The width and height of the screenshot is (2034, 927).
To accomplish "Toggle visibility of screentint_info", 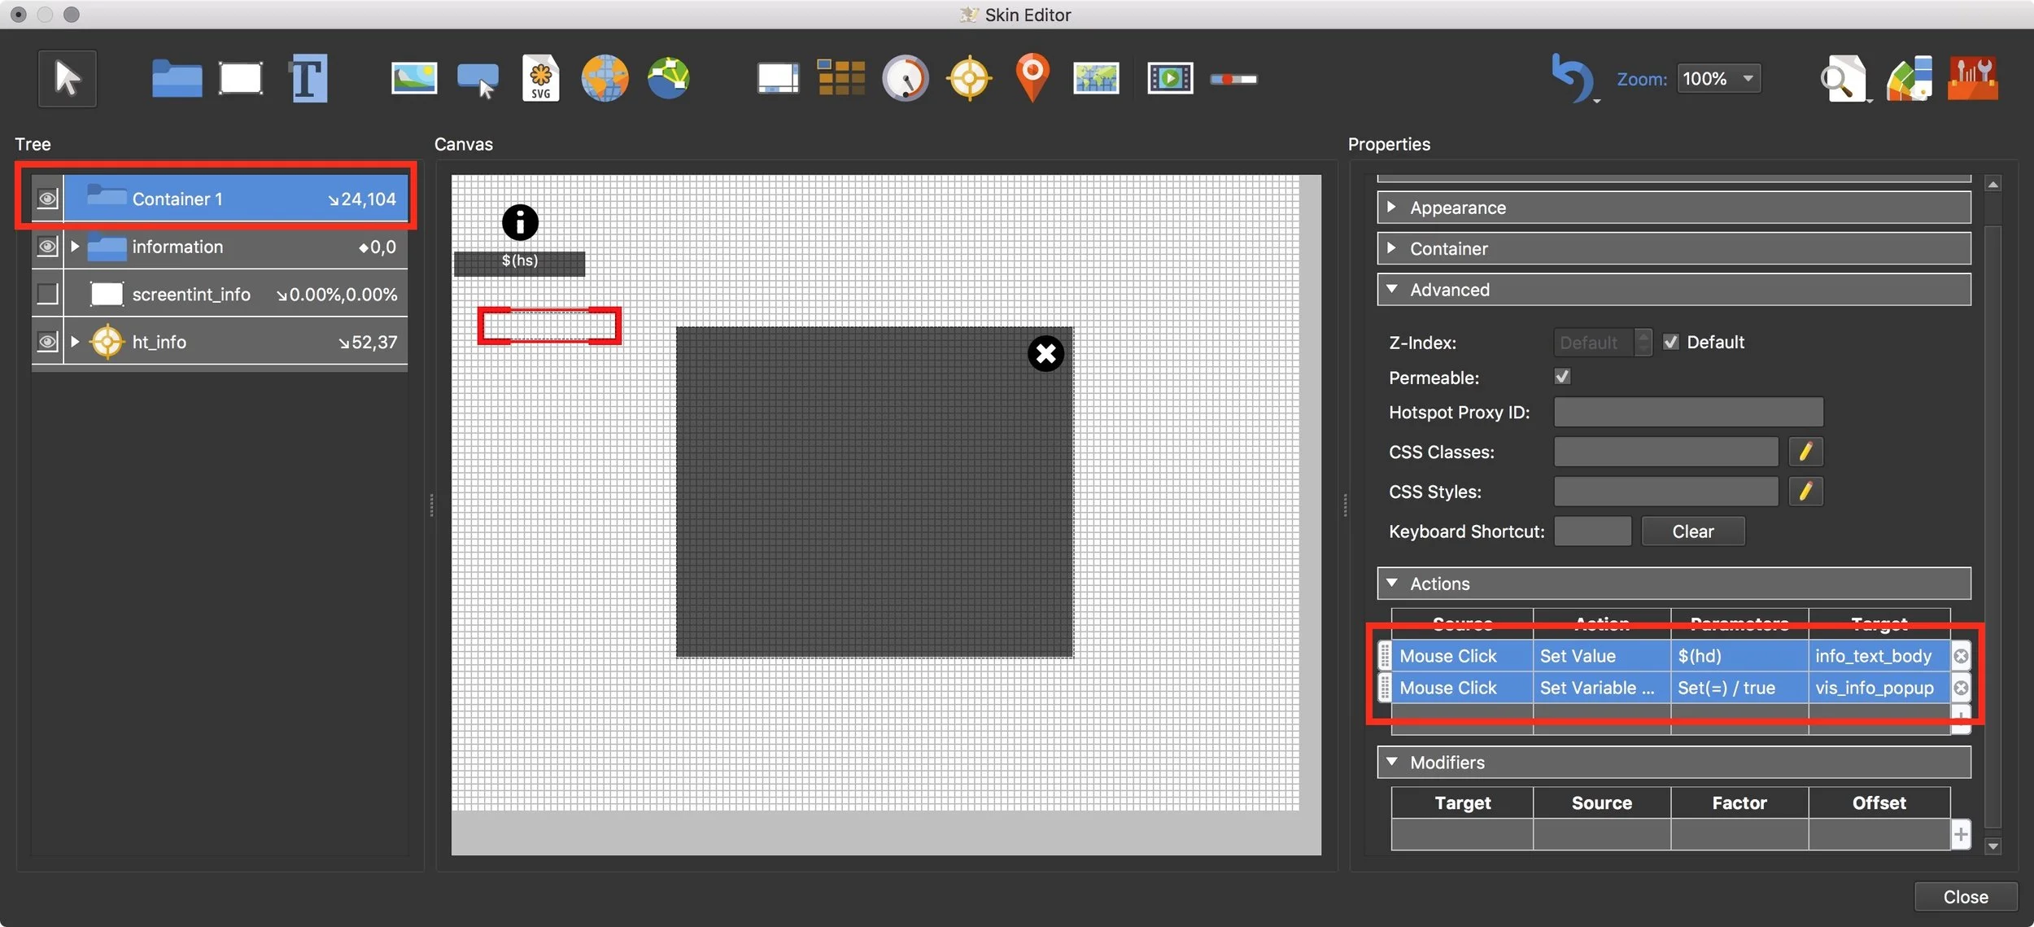I will (x=47, y=293).
